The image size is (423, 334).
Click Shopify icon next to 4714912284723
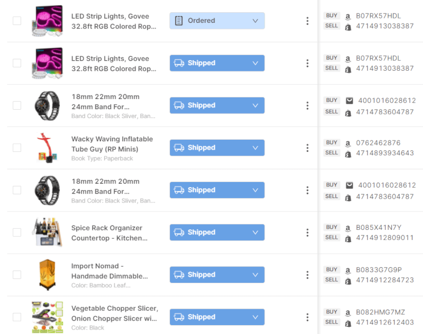[x=348, y=280]
